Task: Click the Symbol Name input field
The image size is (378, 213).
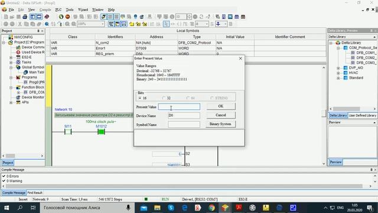Action: pos(184,124)
